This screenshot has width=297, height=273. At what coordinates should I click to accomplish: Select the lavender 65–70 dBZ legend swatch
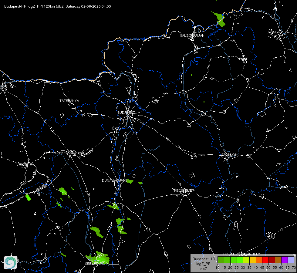[291, 260]
